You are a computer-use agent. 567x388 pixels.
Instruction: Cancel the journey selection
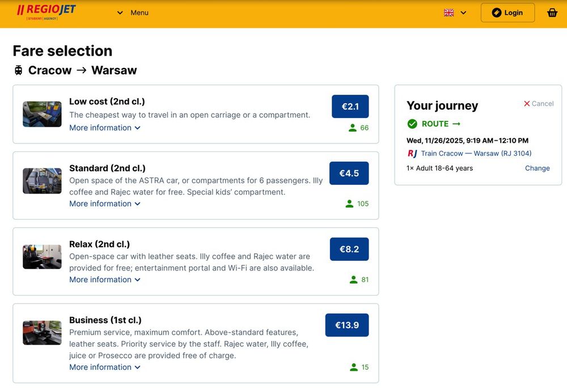539,103
